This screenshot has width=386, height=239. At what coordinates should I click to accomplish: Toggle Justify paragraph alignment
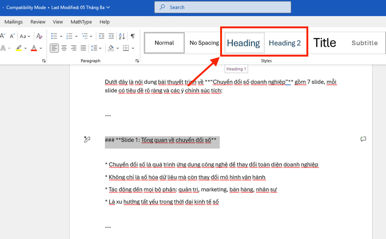[83, 48]
